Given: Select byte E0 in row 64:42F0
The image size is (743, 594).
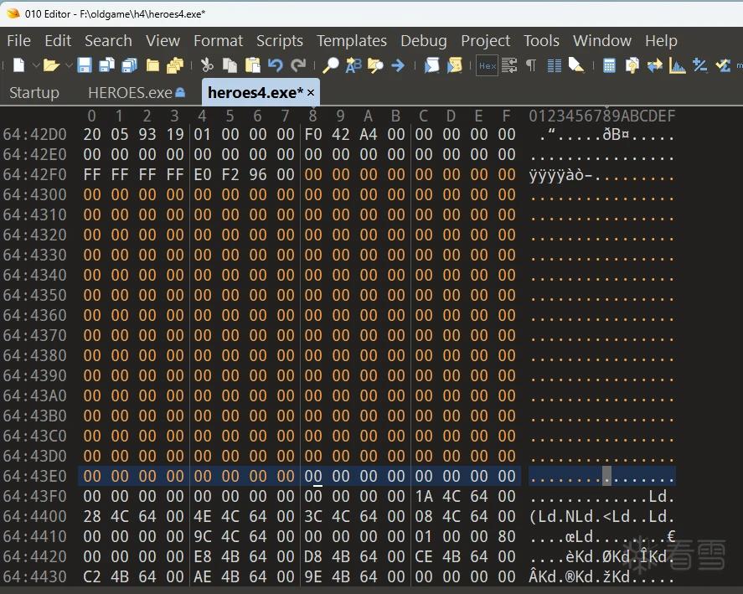Looking at the screenshot, I should click(203, 175).
